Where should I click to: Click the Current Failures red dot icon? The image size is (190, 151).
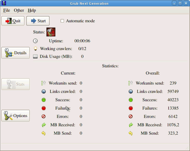point(44,108)
